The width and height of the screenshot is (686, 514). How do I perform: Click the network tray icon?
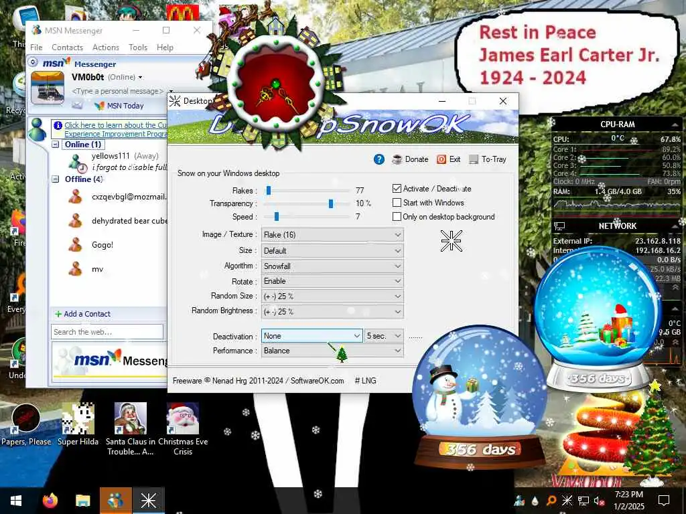584,501
